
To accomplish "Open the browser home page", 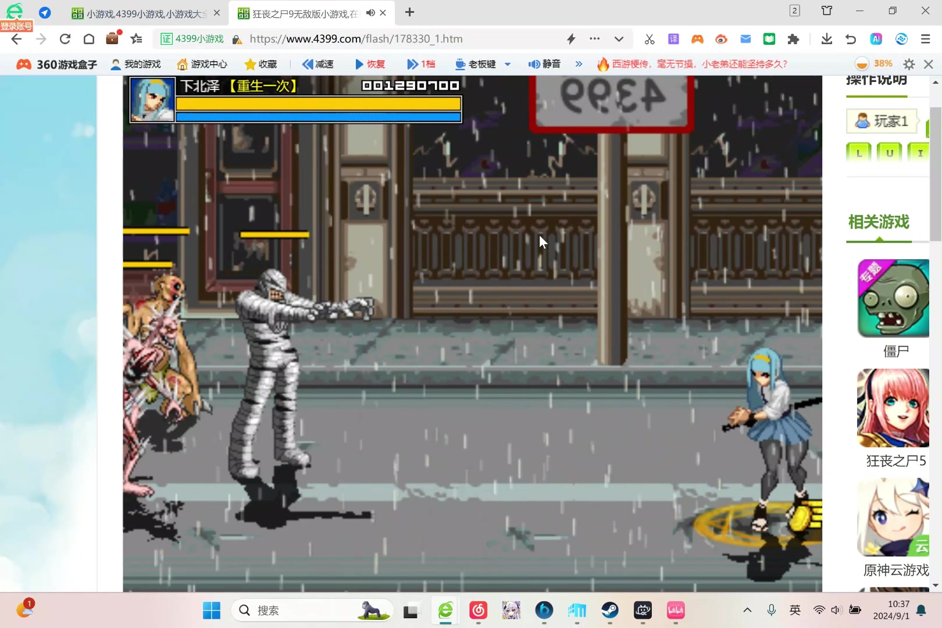I will pyautogui.click(x=89, y=39).
